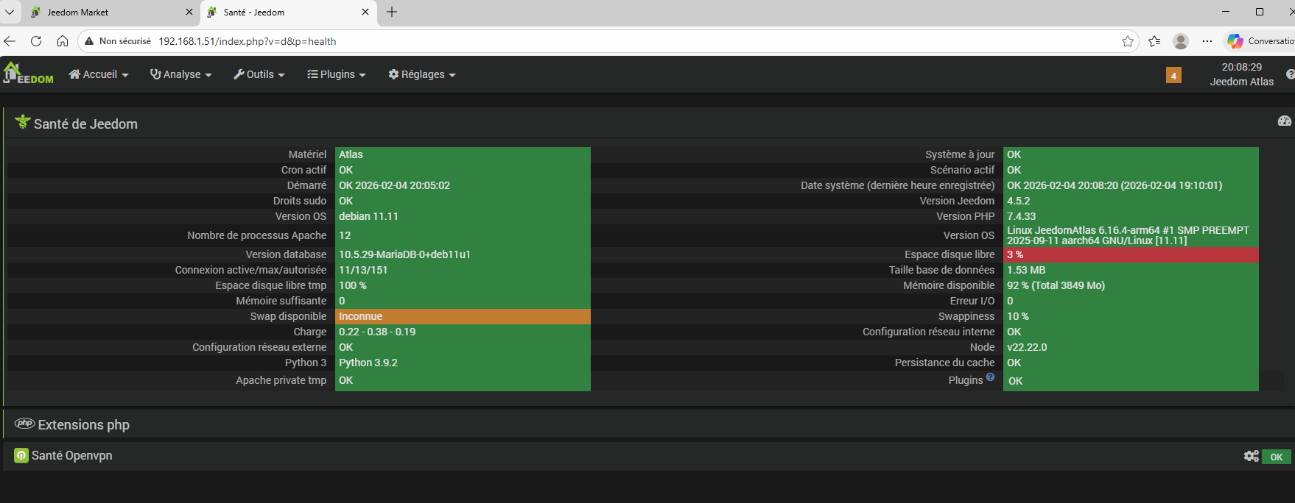1295x503 pixels.
Task: Click the gears icon in Santé Openvpn row
Action: coord(1251,456)
